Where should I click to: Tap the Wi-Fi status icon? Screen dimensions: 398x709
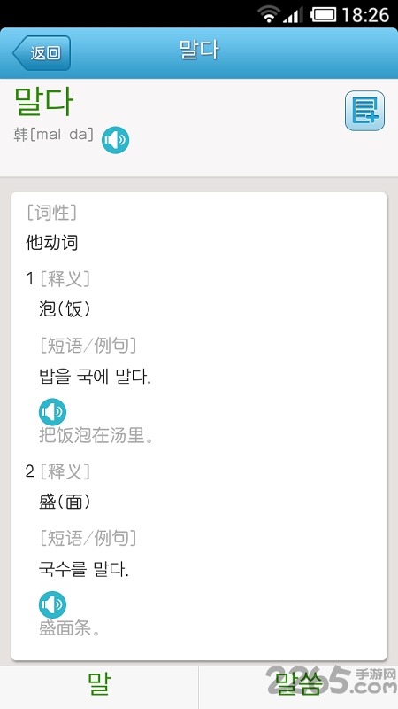point(269,14)
